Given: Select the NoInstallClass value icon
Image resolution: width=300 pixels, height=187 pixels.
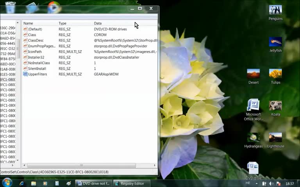Looking at the screenshot, I should coord(25,63).
